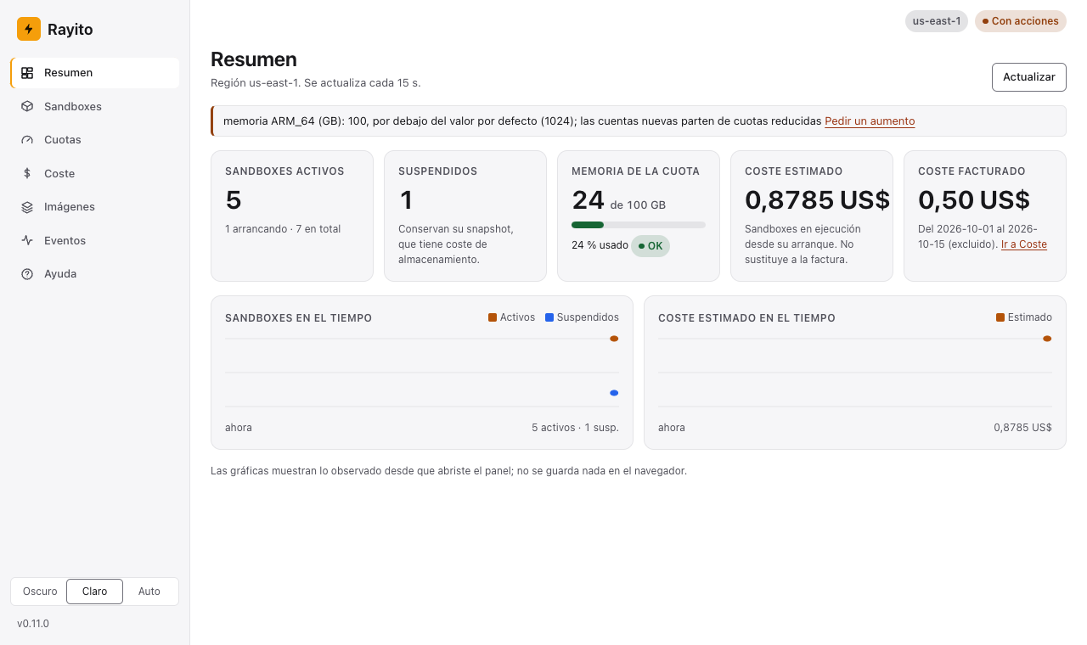
Task: Click the Sandboxes activos card value 5
Action: click(x=234, y=200)
